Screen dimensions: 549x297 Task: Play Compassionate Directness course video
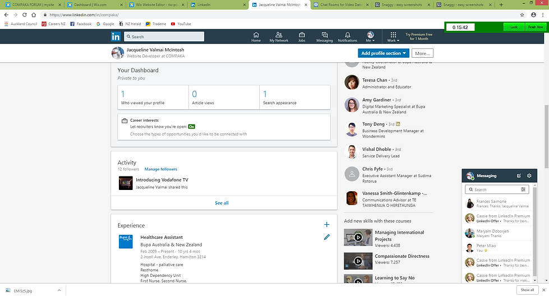pos(358,261)
